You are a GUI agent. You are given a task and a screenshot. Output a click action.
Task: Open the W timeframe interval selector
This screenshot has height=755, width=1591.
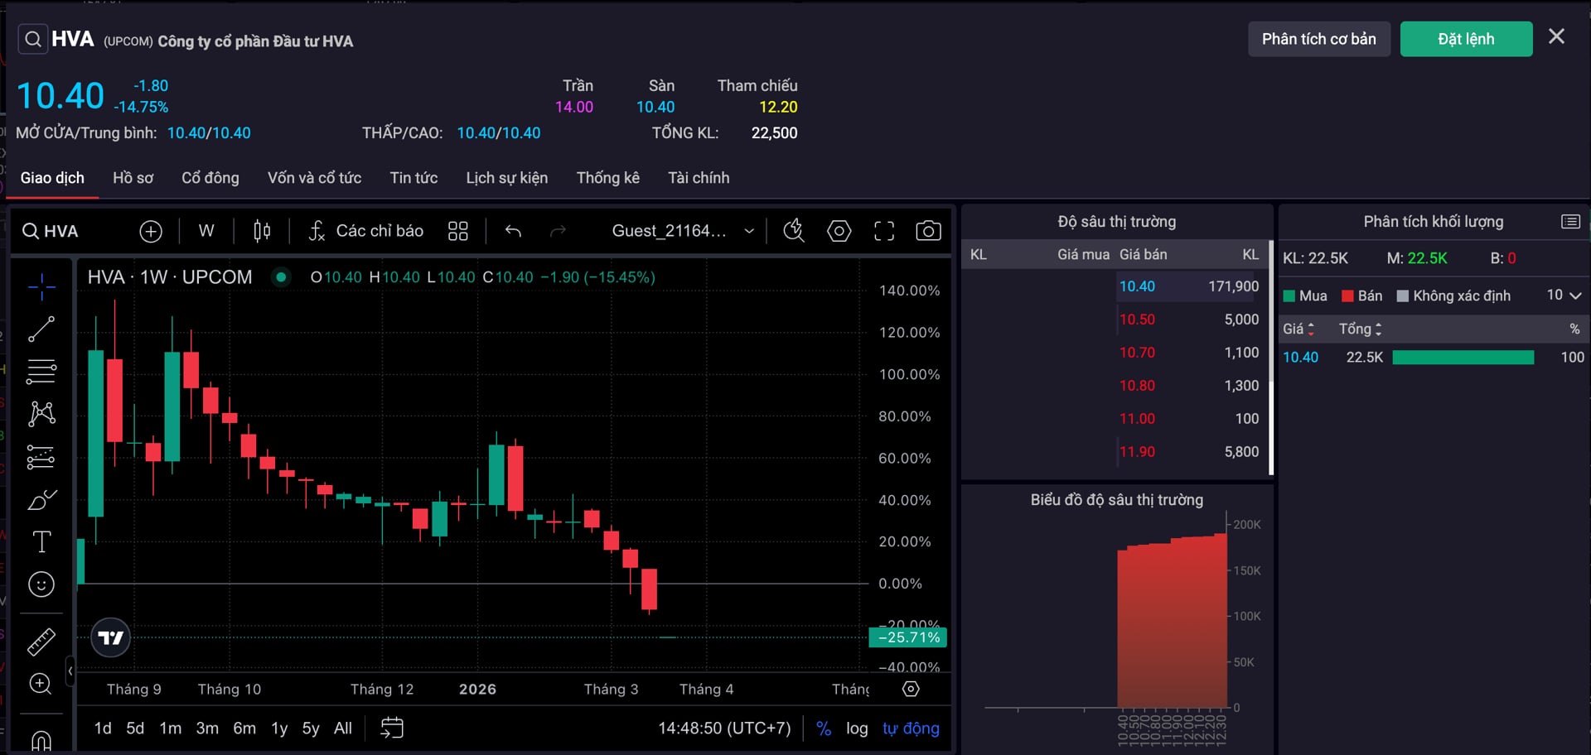pyautogui.click(x=206, y=231)
